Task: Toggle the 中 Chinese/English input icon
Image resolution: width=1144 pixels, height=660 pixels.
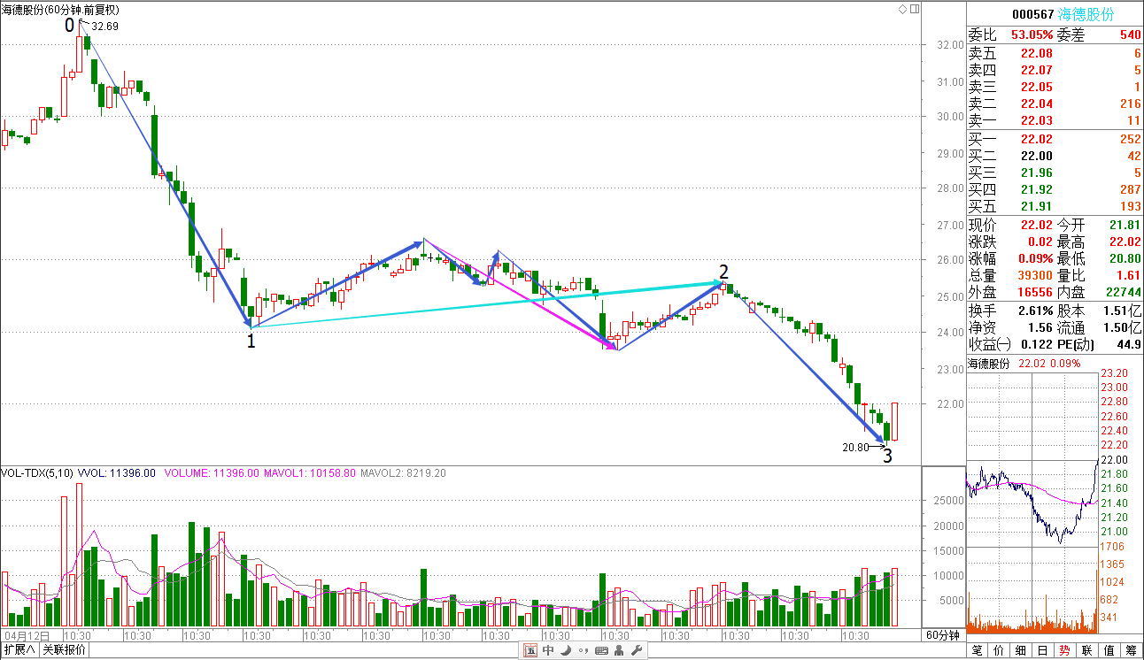Action: (548, 650)
